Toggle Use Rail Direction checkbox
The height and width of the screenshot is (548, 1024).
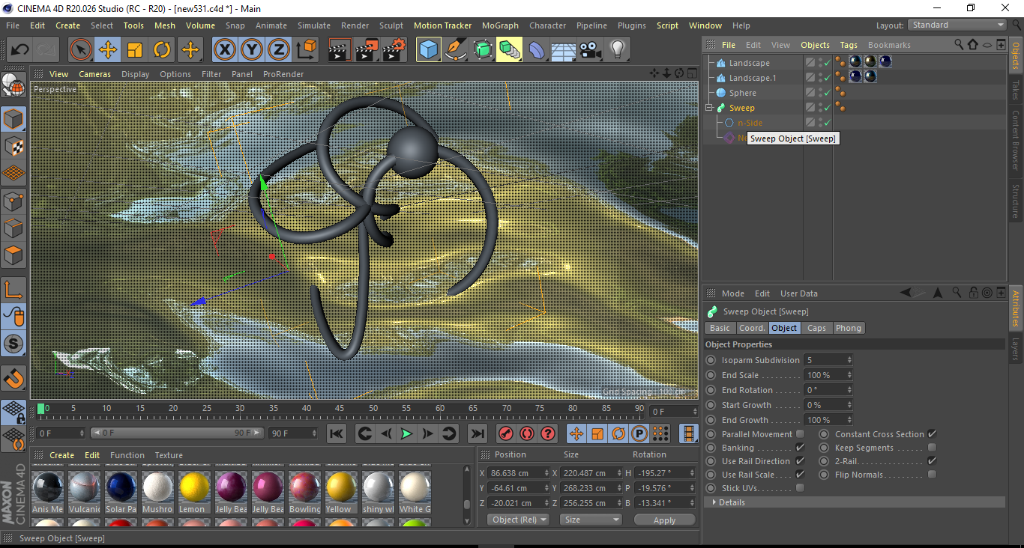(x=800, y=461)
